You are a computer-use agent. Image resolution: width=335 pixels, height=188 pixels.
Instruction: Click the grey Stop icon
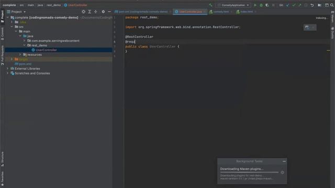coord(273,5)
